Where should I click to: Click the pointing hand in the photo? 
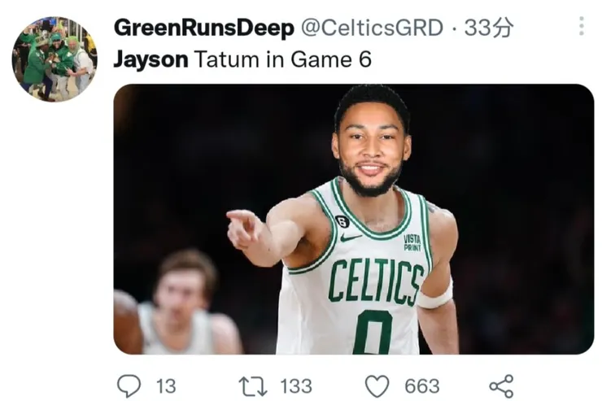[x=246, y=230]
